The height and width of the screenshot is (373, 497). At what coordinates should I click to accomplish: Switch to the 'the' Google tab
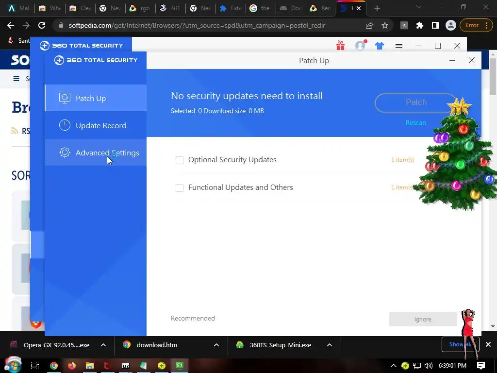tap(261, 9)
